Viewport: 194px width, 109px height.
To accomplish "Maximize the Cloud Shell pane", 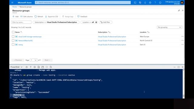I will (179, 67).
